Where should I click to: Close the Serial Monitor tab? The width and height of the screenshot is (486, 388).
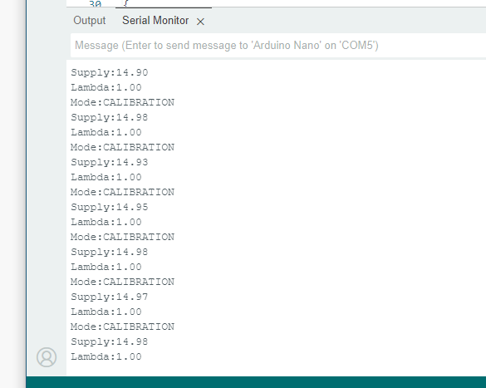click(200, 22)
